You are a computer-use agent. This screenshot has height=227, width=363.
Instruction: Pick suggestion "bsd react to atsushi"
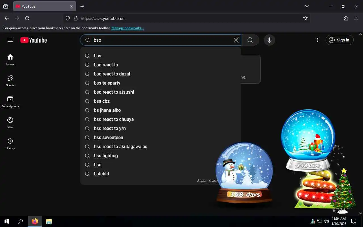coord(161,92)
